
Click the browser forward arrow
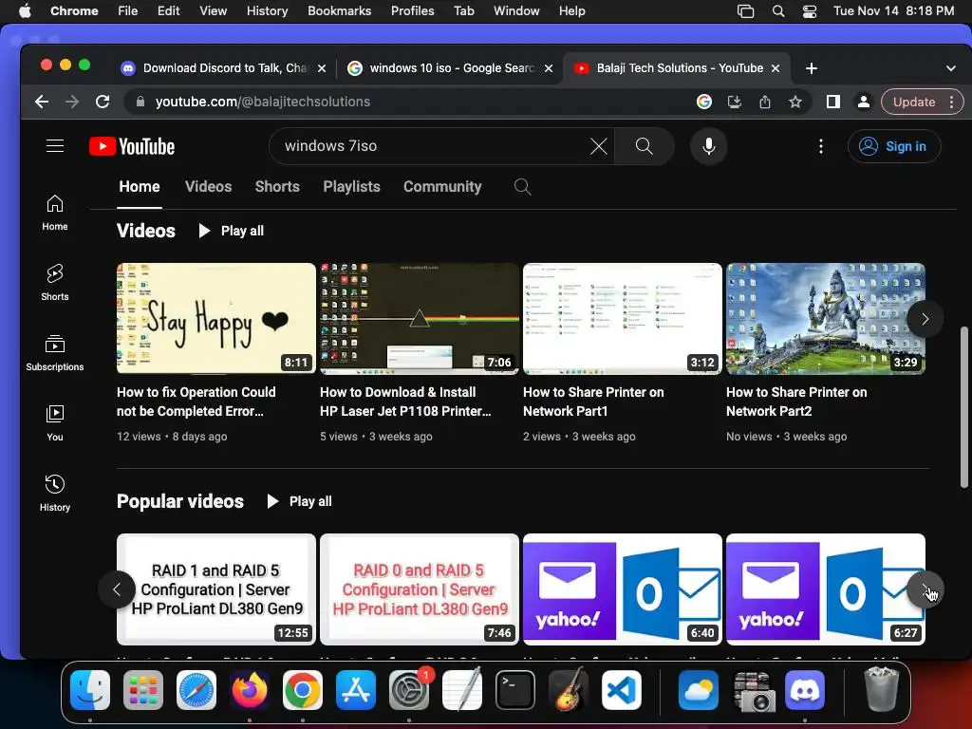click(x=72, y=102)
